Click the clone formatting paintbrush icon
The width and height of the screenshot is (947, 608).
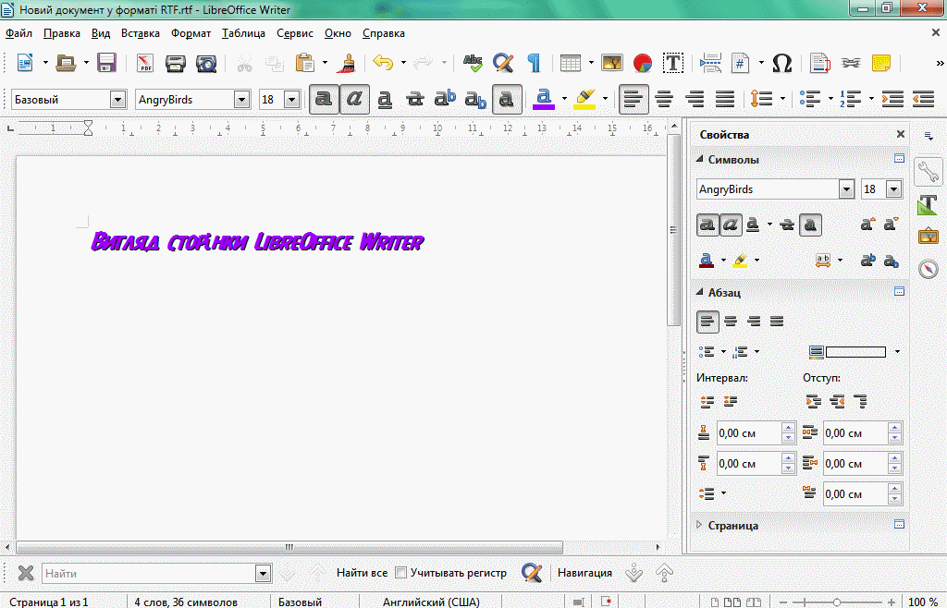coord(348,63)
